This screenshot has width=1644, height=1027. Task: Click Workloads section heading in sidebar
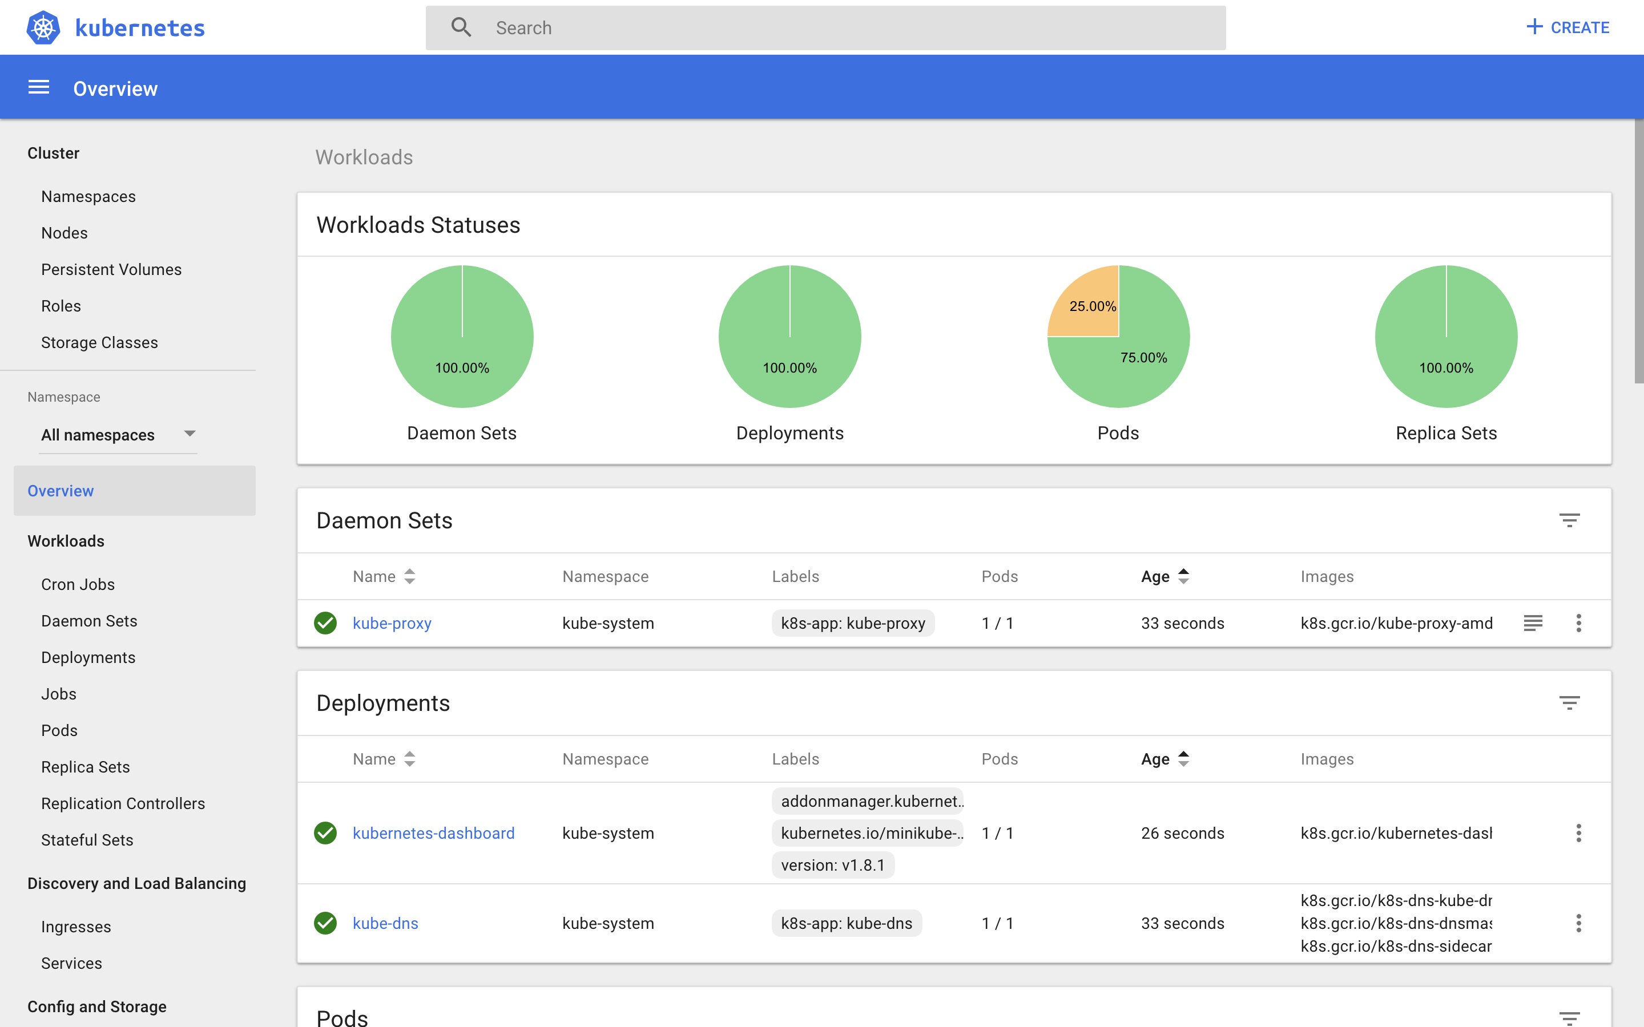point(66,541)
